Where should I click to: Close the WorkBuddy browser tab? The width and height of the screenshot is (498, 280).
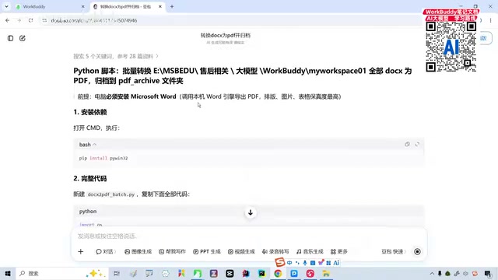point(83,7)
